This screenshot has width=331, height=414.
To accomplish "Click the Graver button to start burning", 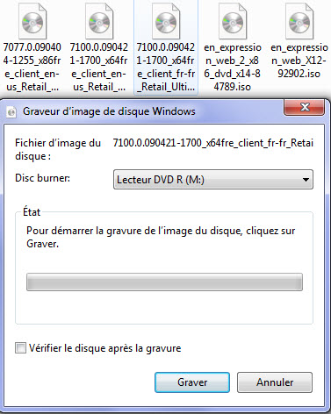I will [192, 382].
